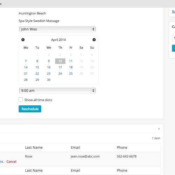Screen dimensions: 175x175
Task: Click the jean.rose@abc.com email cell
Action: 85,156
